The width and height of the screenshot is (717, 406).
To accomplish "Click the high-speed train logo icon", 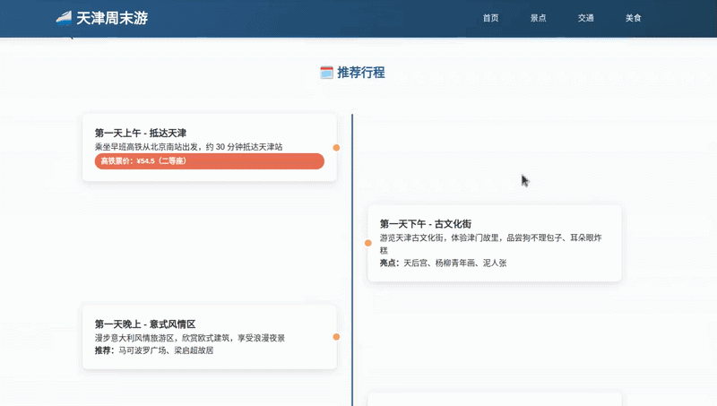I will (x=64, y=17).
